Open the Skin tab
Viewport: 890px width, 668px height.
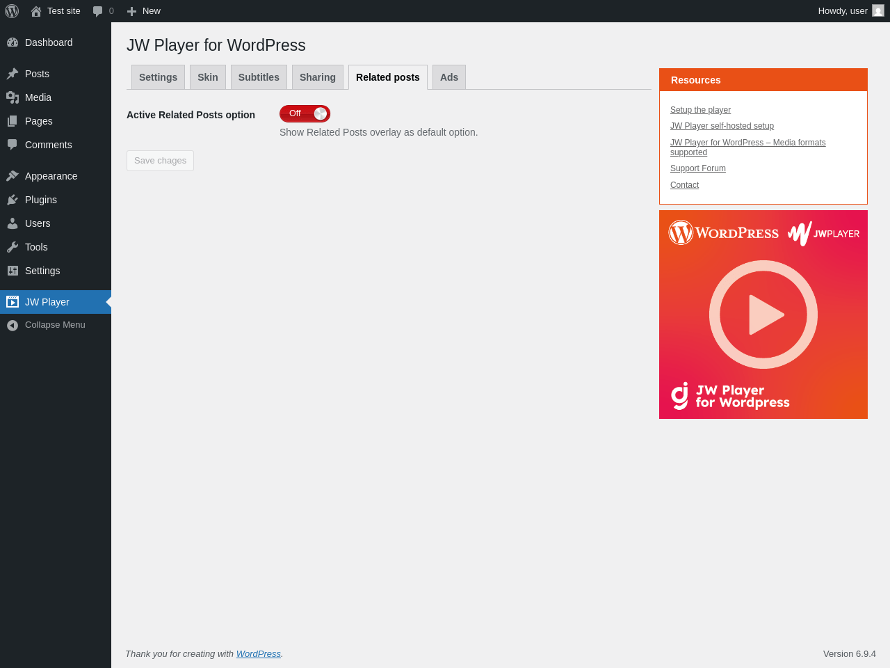point(208,77)
